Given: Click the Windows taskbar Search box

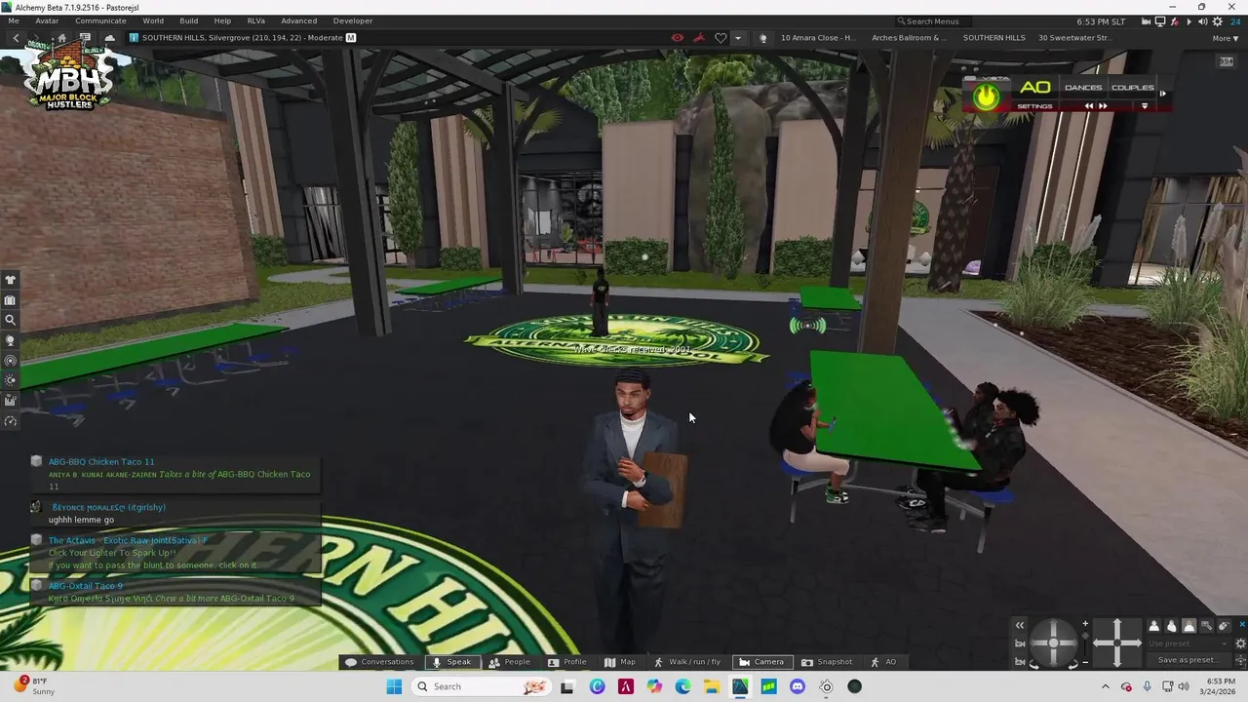Looking at the screenshot, I should (481, 686).
